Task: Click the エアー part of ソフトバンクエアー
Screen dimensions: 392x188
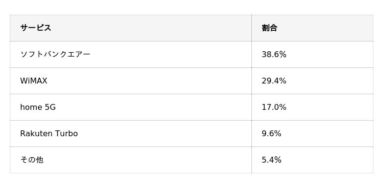Action: [79, 54]
